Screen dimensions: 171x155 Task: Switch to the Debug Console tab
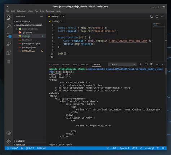tap(80, 65)
